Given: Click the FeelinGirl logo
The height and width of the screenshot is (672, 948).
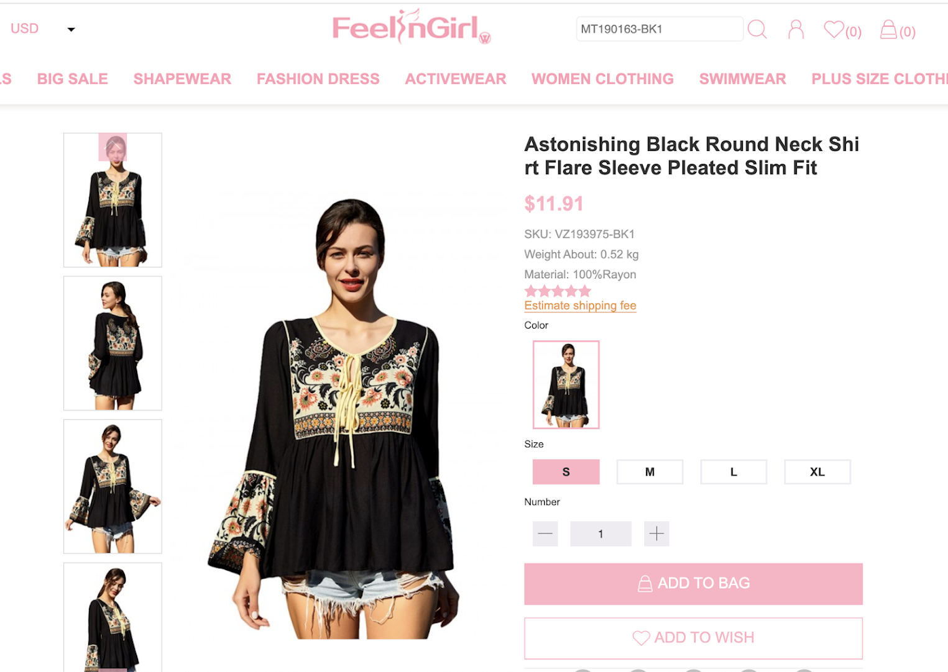Looking at the screenshot, I should pyautogui.click(x=411, y=27).
